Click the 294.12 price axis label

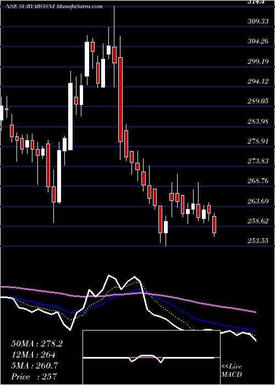[x=257, y=81]
